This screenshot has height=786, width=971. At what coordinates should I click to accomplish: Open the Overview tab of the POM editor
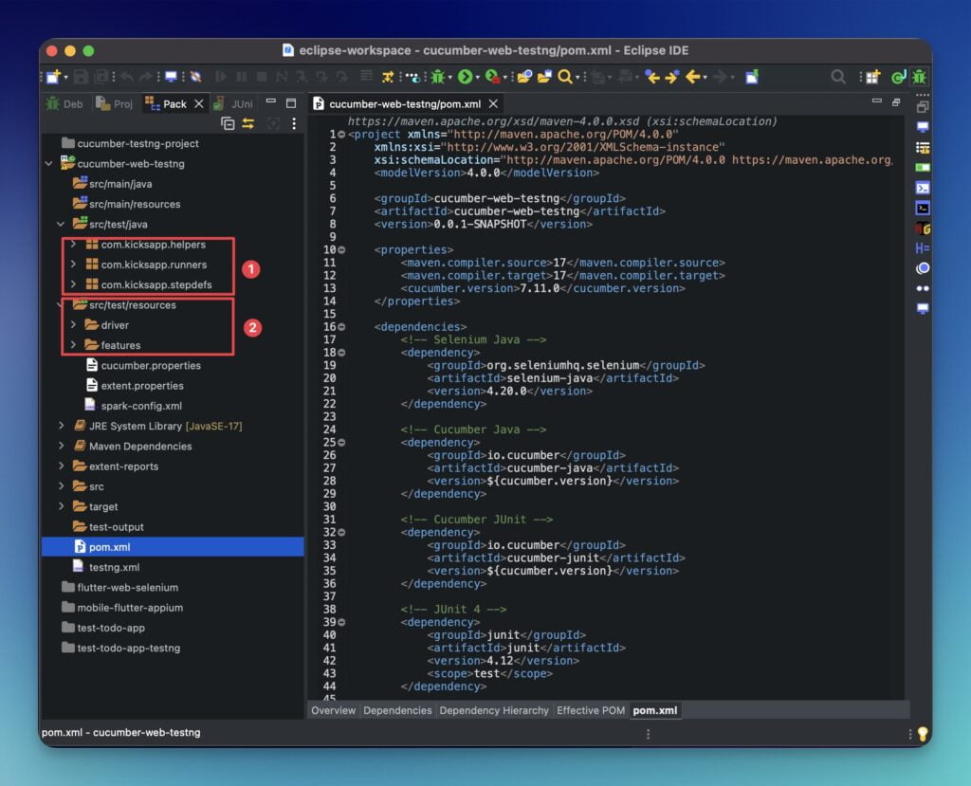point(333,710)
